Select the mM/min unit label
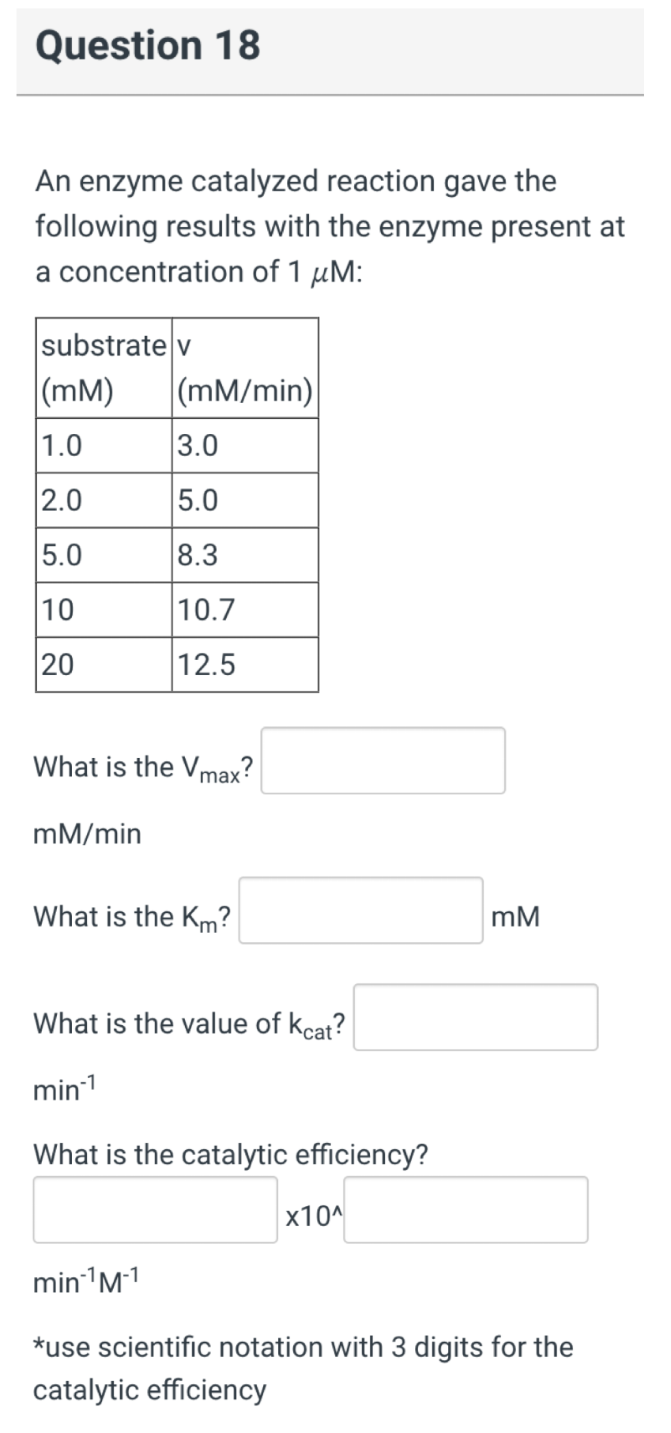The width and height of the screenshot is (671, 1433). click(x=85, y=832)
